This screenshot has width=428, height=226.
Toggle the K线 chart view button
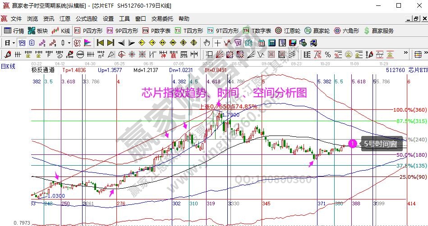tap(61, 31)
